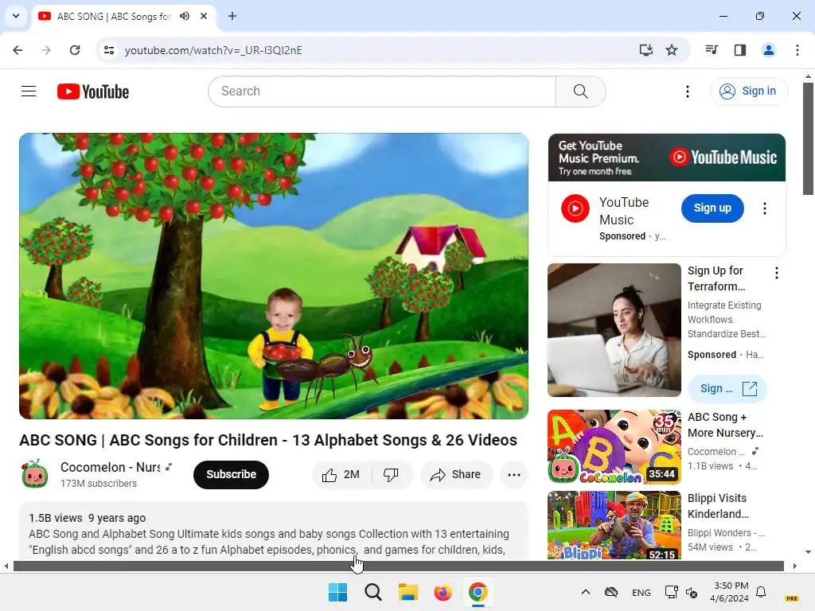815x611 pixels.
Task: Open Chrome media controls
Action: click(x=712, y=50)
